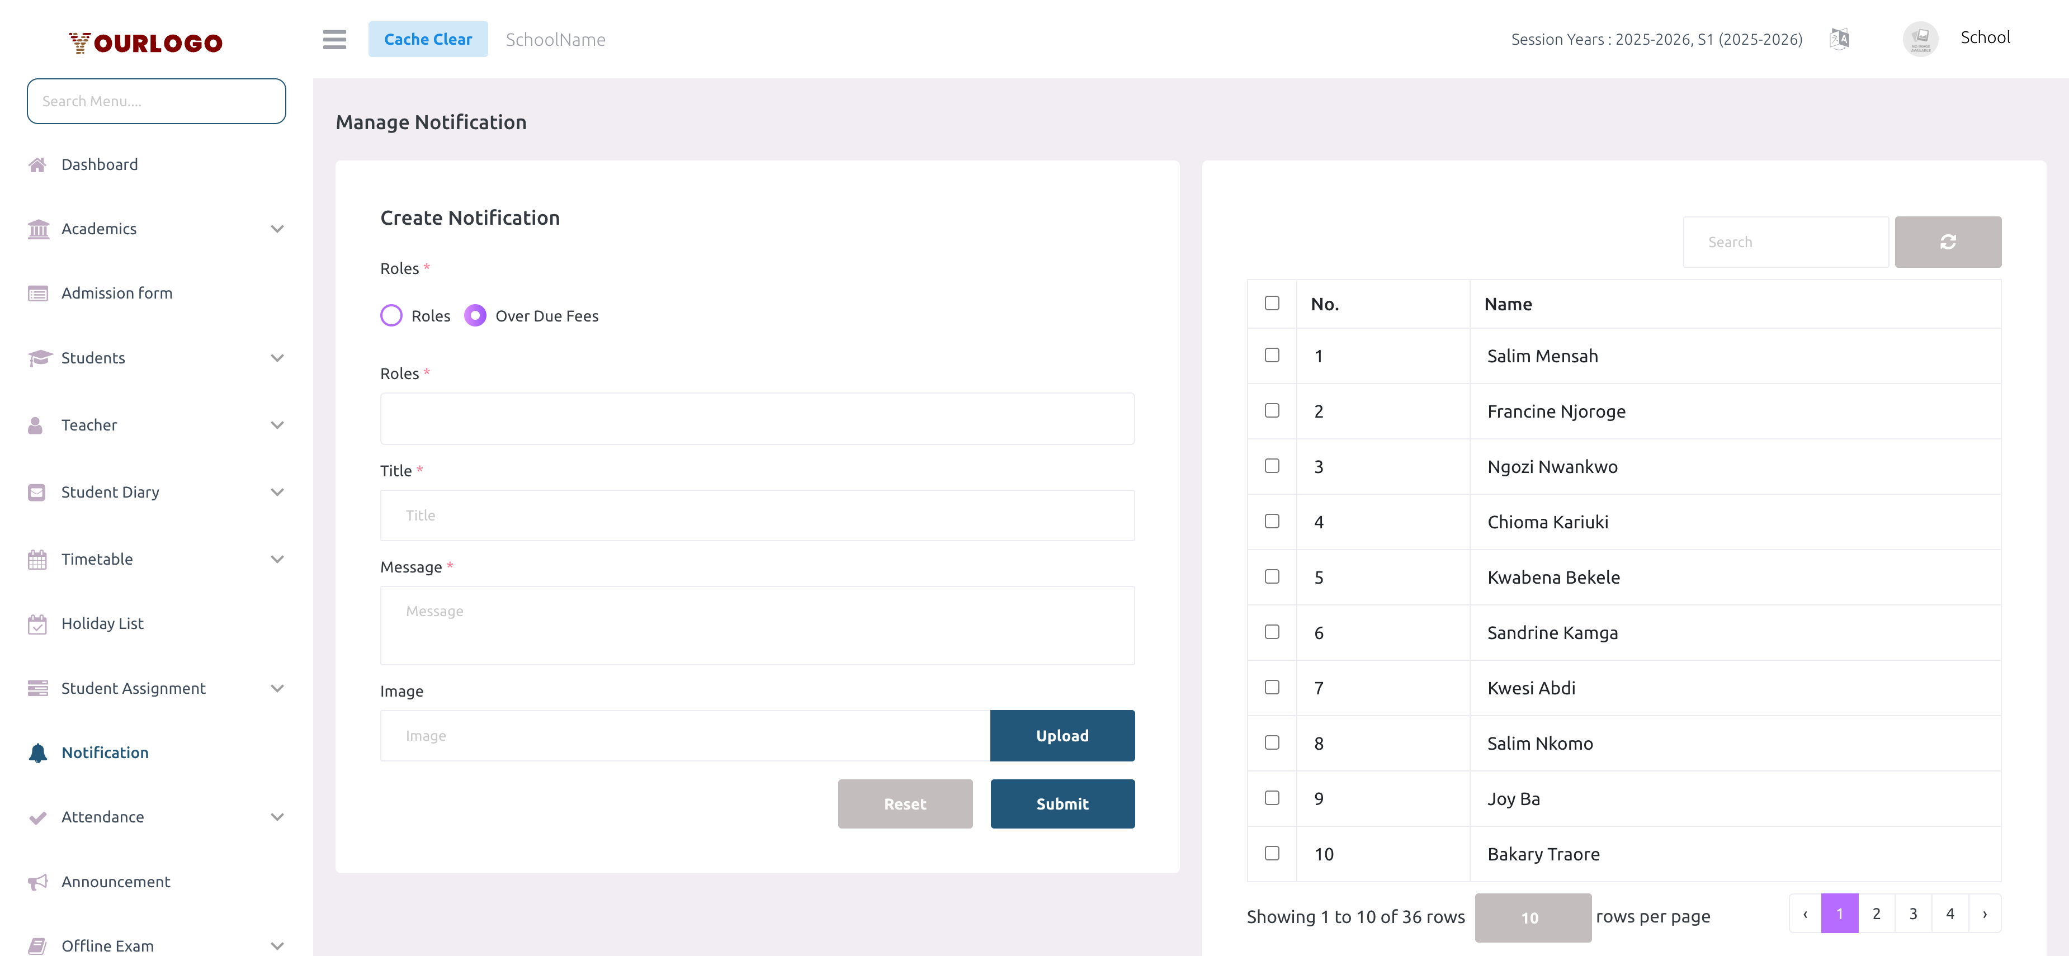2069x956 pixels.
Task: Submit the Create Notification form
Action: click(1062, 803)
